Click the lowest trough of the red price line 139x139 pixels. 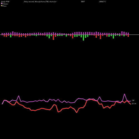[77, 113]
